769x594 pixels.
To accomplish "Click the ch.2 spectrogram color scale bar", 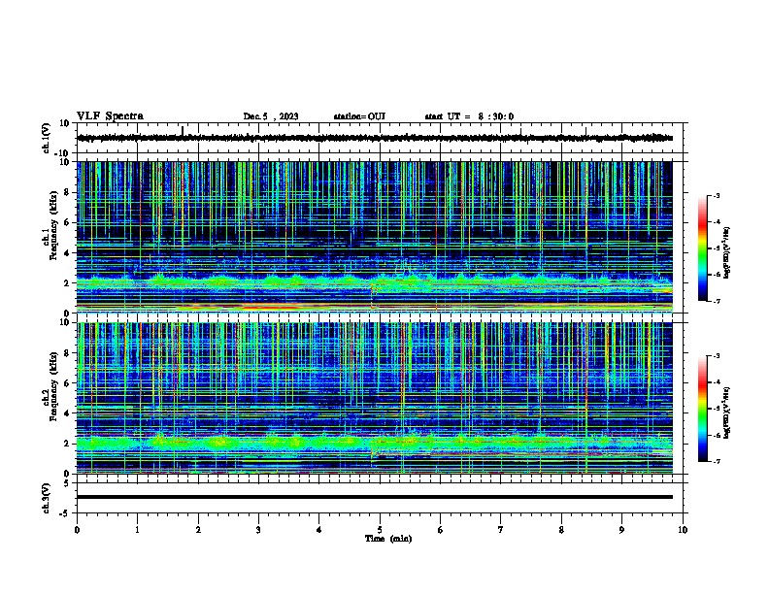I will pos(702,409).
